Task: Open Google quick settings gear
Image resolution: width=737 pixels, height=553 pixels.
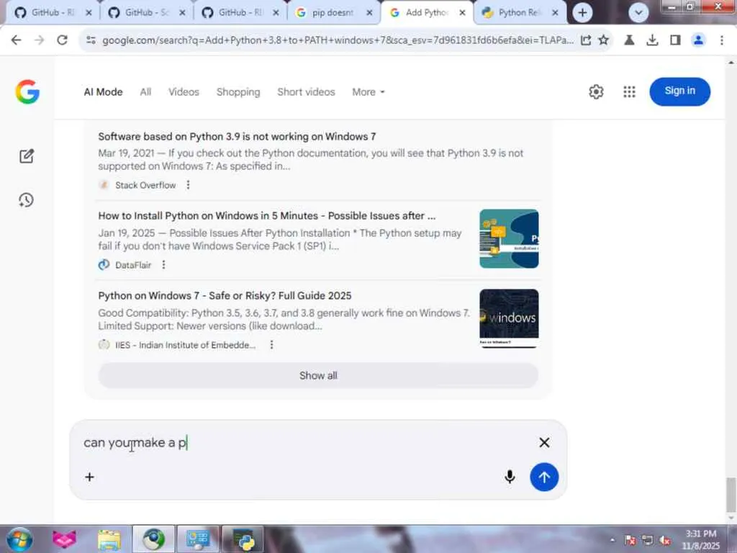Action: [x=596, y=91]
